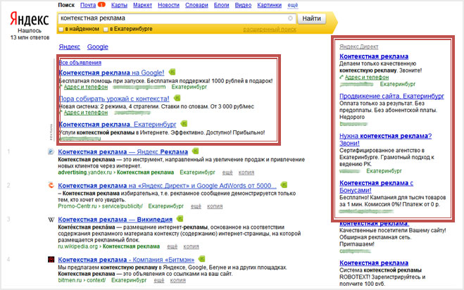
Task: Click green tag icon beside Компания «Битмэн» result
Action: click(x=201, y=259)
